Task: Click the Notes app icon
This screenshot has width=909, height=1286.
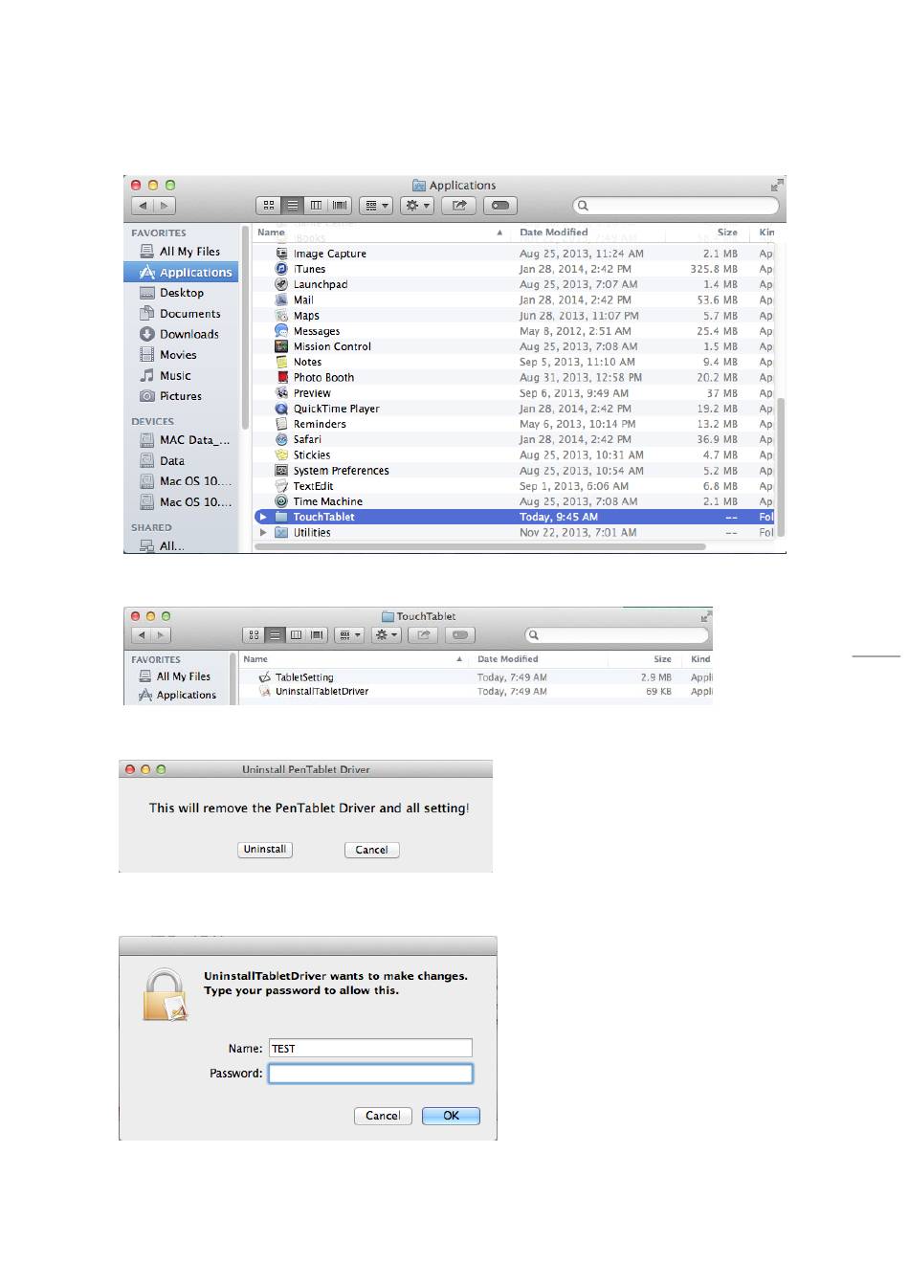Action: (x=281, y=362)
